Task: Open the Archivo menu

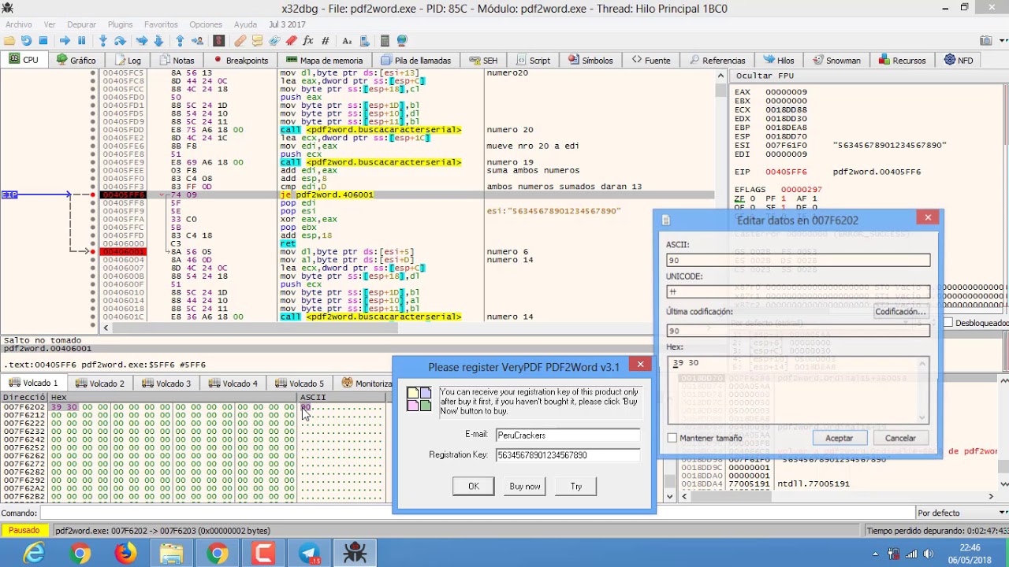Action: tap(19, 24)
